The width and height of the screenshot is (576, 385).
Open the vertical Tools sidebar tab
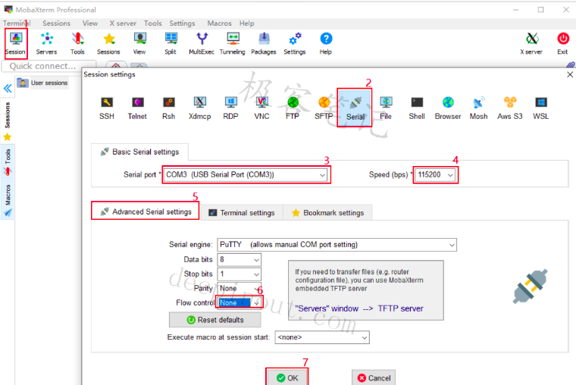(x=8, y=161)
